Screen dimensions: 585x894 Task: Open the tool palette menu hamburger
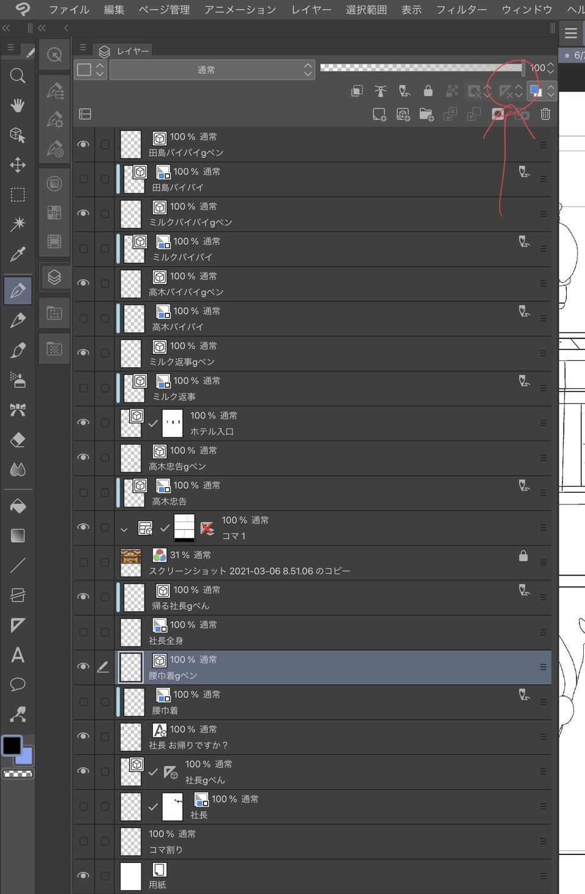coord(10,48)
